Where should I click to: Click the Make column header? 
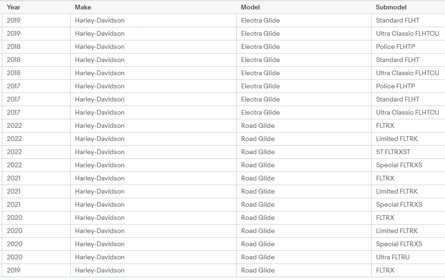(x=153, y=8)
